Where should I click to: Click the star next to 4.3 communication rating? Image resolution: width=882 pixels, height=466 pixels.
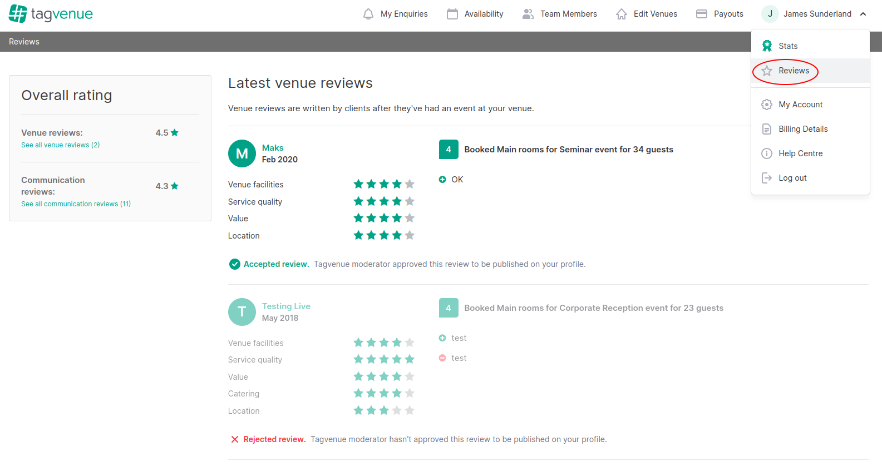tap(175, 186)
